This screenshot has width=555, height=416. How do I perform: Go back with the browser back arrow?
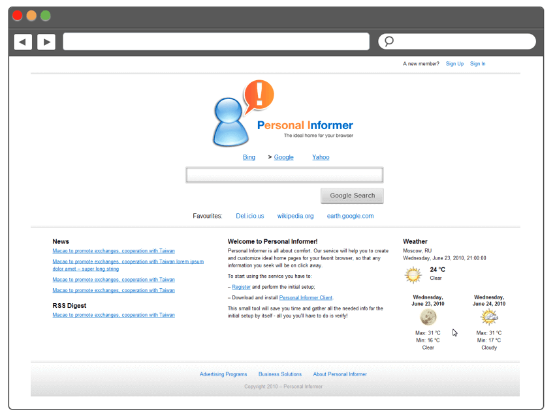click(23, 42)
